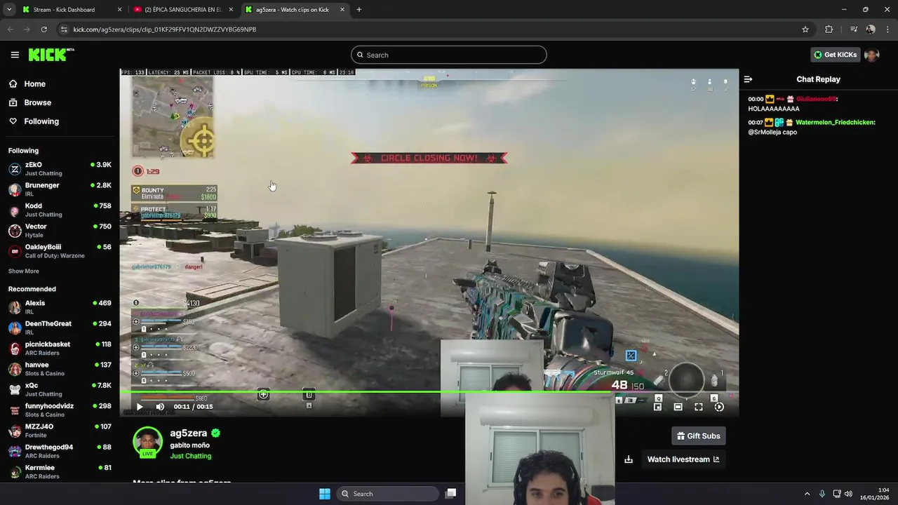Open Drewthegod94 ARC Raiders channel
The width and height of the screenshot is (898, 505).
pyautogui.click(x=60, y=451)
